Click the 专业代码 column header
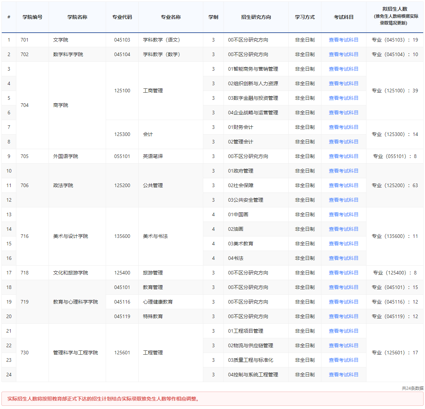The height and width of the screenshot is (409, 425). click(122, 17)
